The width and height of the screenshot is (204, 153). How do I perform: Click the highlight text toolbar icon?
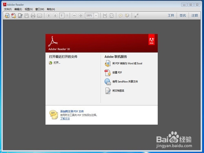(127, 16)
